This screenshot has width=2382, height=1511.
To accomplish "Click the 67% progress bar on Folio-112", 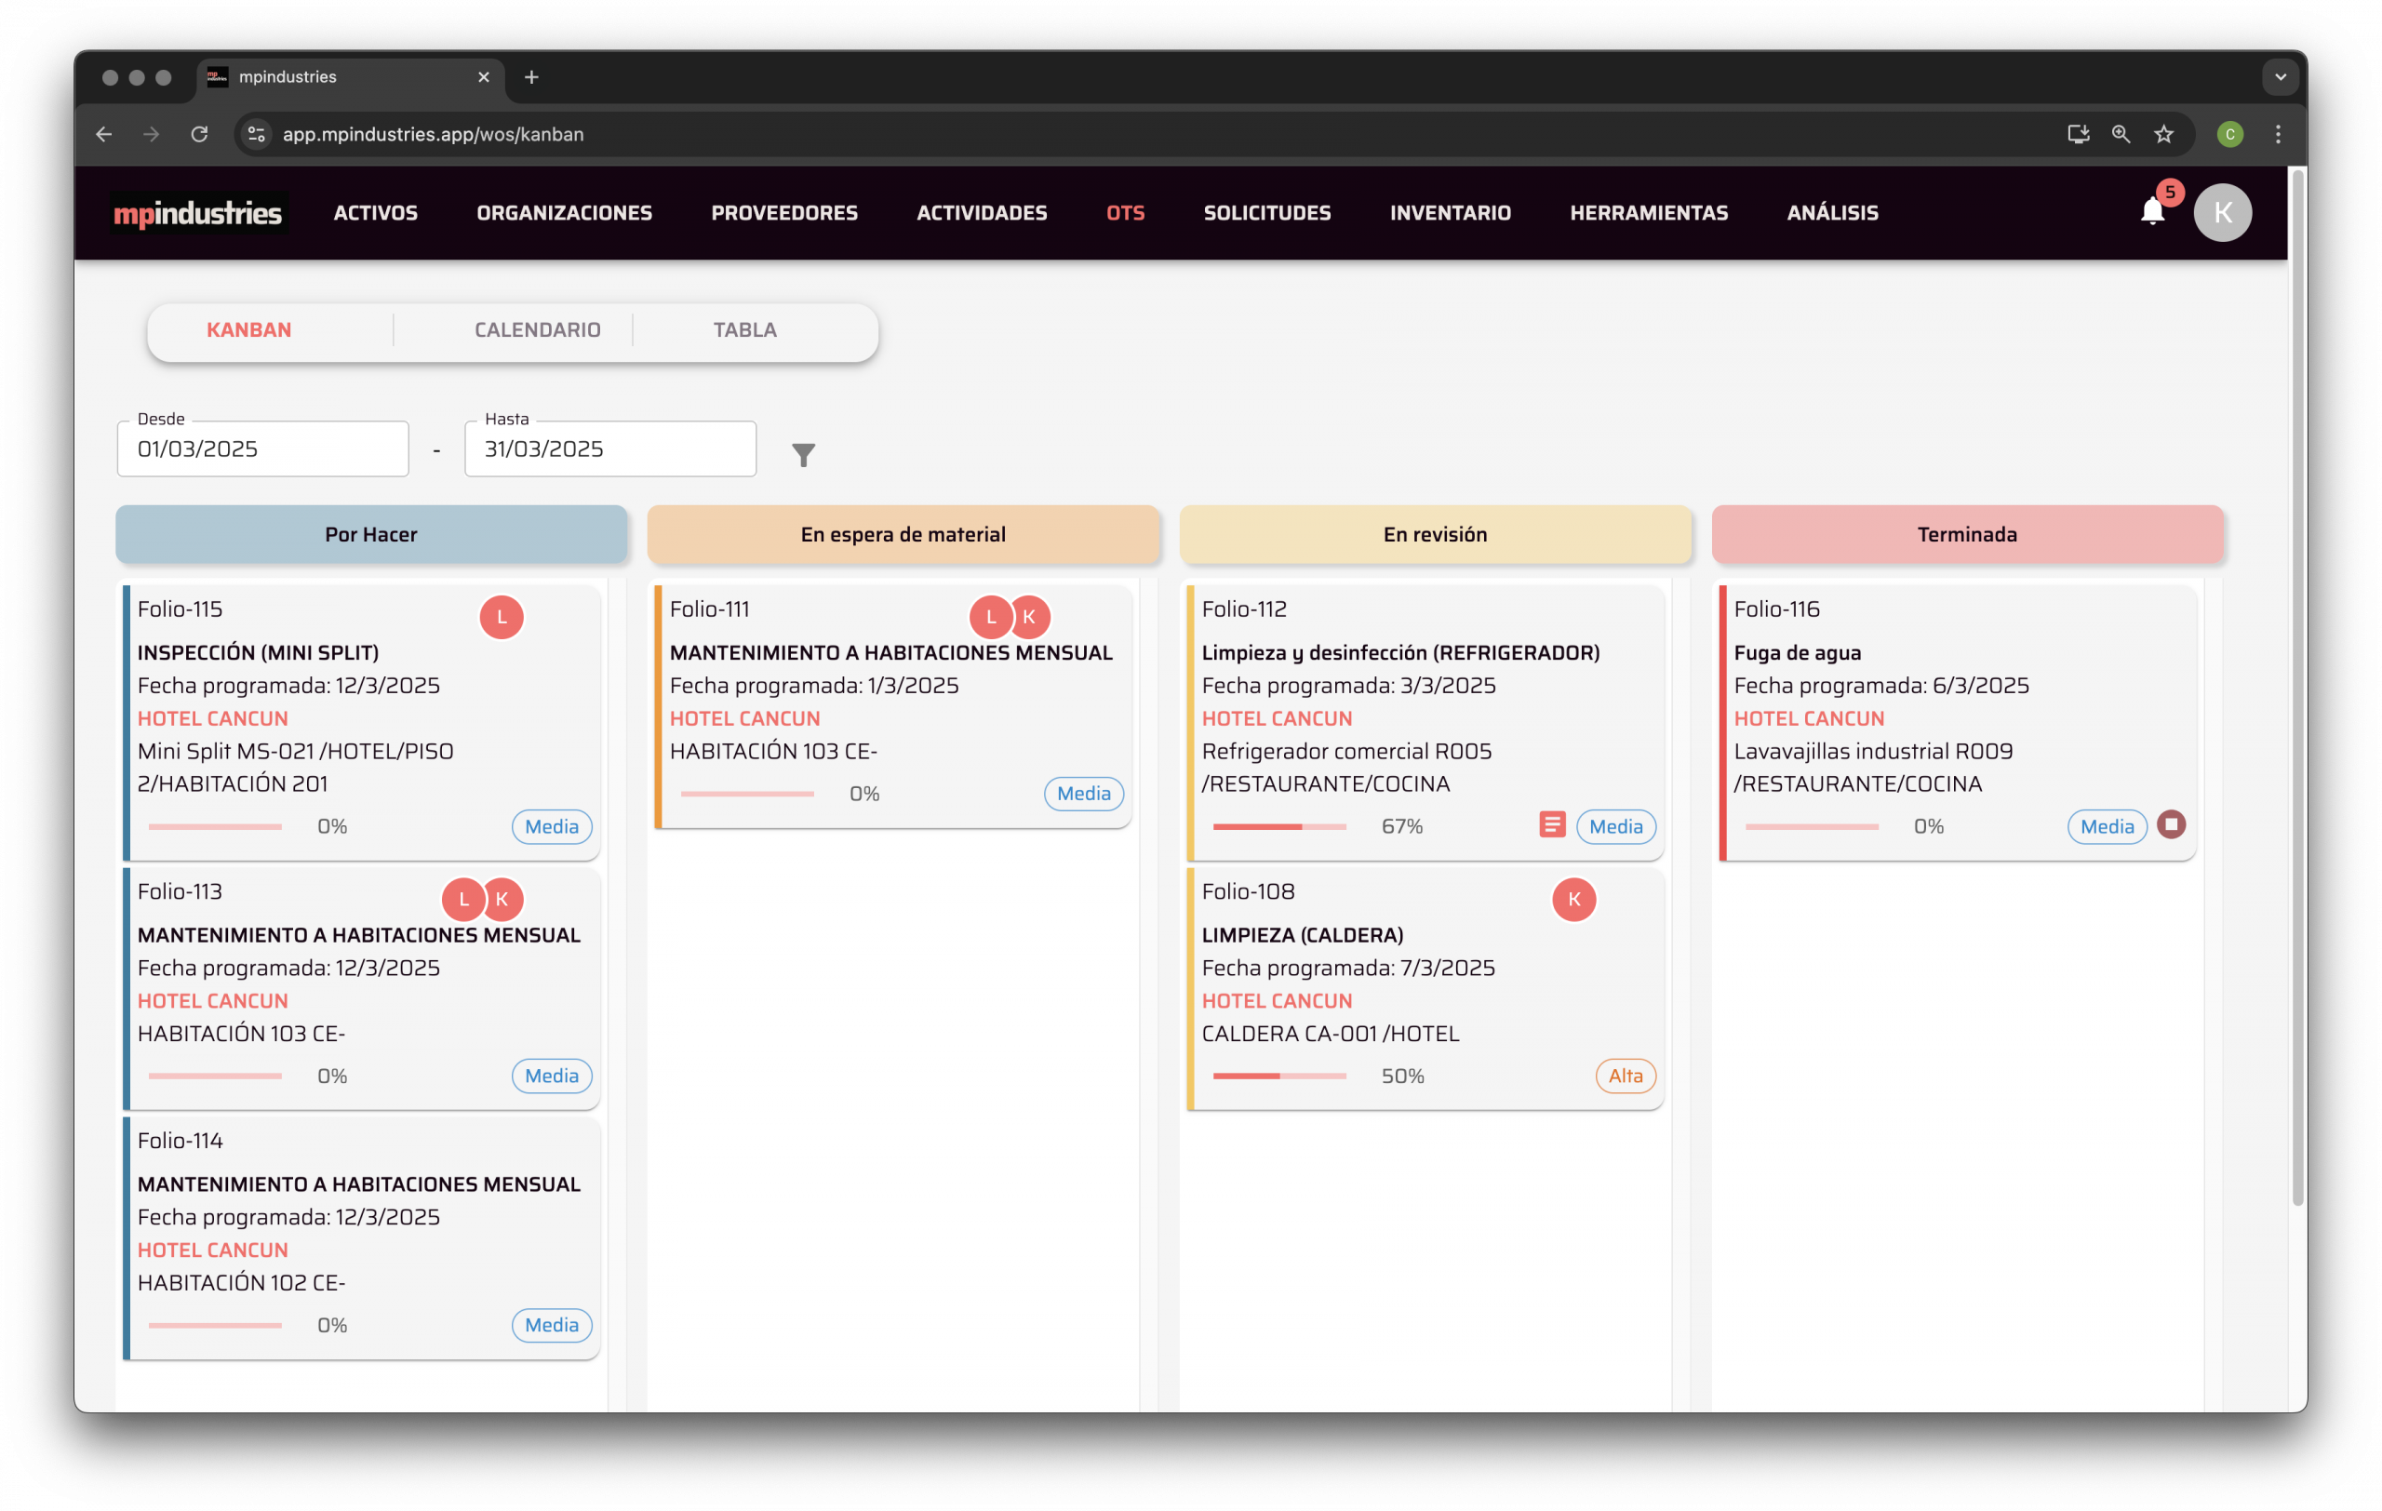I will click(1278, 825).
